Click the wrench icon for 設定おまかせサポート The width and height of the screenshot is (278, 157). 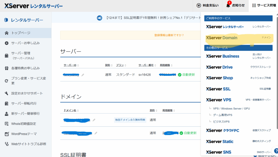coord(7,93)
